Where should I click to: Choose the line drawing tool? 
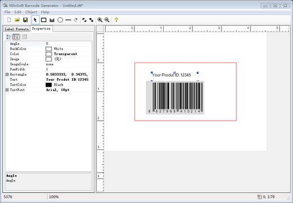[68, 20]
